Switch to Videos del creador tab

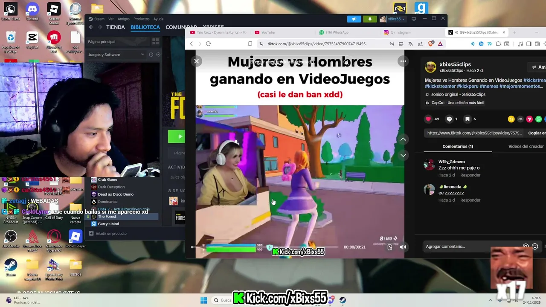[526, 146]
